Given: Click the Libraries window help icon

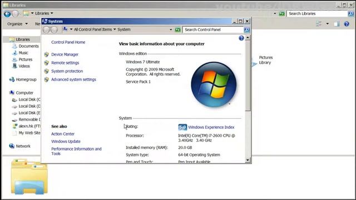Looking at the screenshot, I should click(347, 23).
